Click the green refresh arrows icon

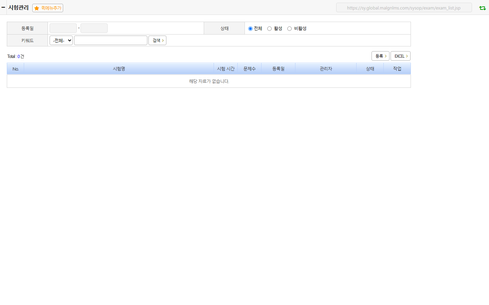[x=482, y=8]
